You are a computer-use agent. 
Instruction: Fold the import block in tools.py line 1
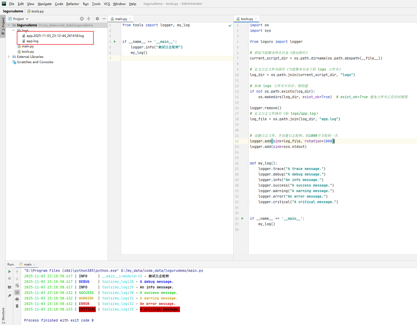click(x=248, y=25)
